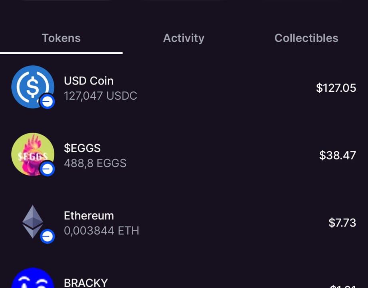Show the Collectibles tab
This screenshot has height=288, width=368.
[x=306, y=38]
